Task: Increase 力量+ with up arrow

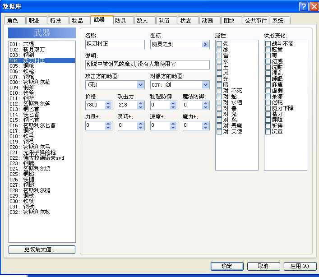Action: (108, 124)
